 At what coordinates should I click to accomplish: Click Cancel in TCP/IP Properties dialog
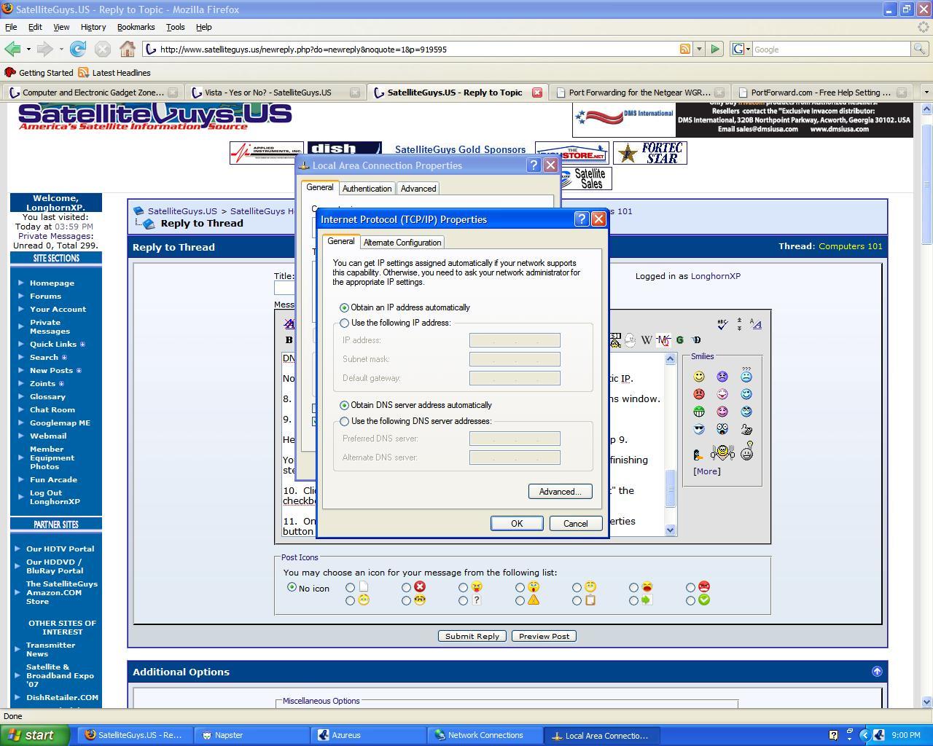click(575, 524)
